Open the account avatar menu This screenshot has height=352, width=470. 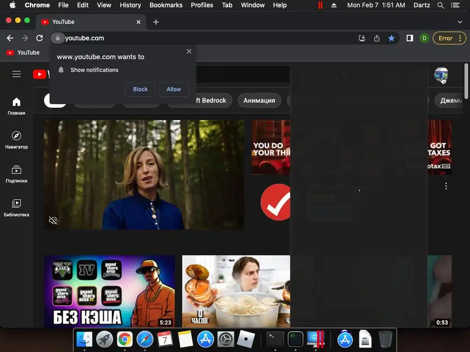click(x=441, y=74)
